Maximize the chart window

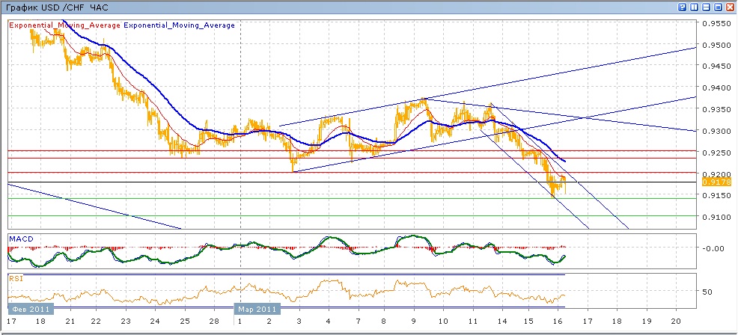[x=719, y=7]
